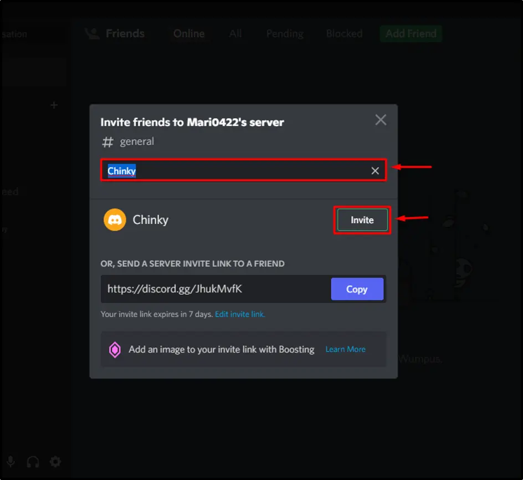Switch to the Pending friends tab
The width and height of the screenshot is (523, 480).
coord(285,34)
